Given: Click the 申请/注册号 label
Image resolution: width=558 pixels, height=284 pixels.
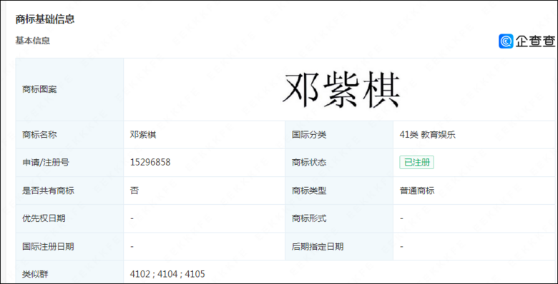Looking at the screenshot, I should (46, 163).
